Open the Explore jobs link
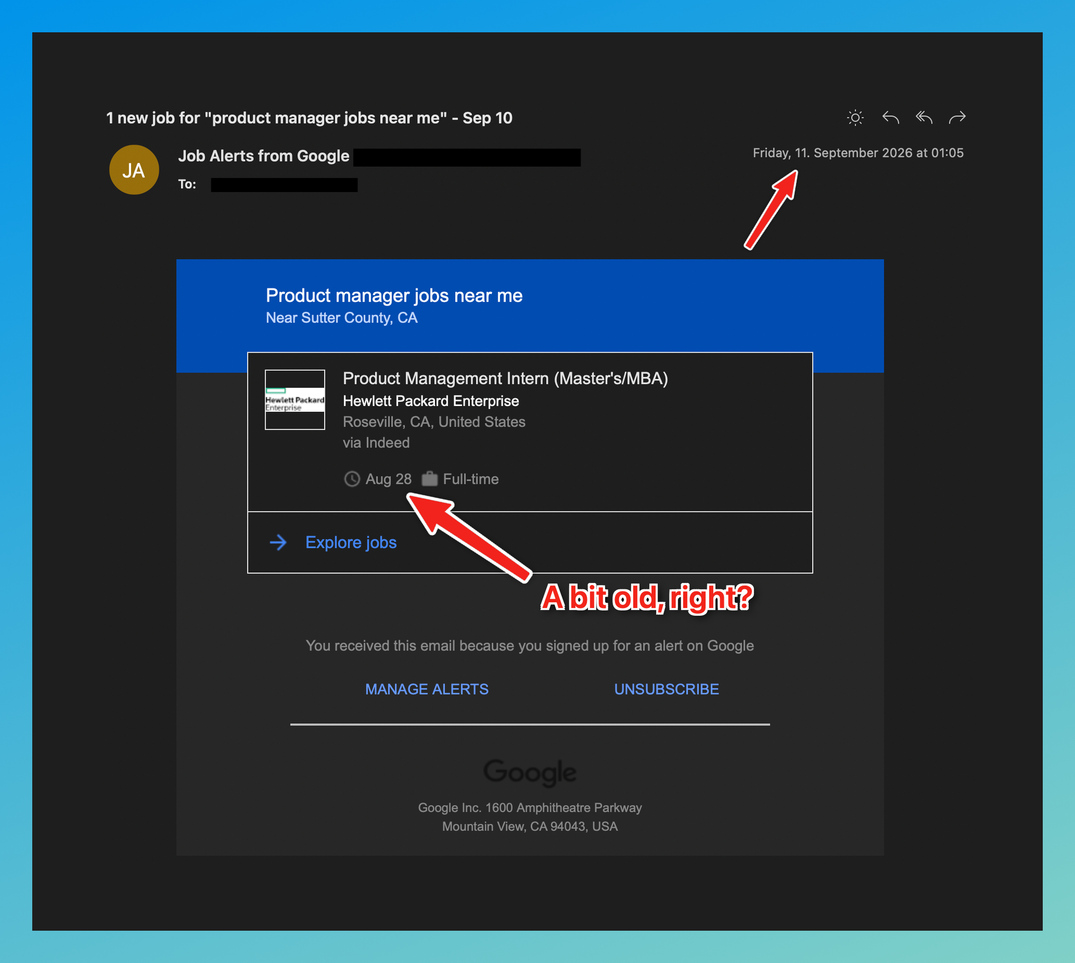The height and width of the screenshot is (963, 1075). 351,542
